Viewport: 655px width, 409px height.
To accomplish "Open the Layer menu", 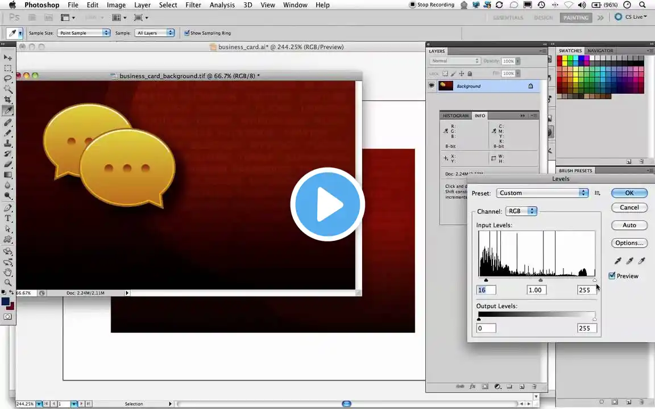I will coord(142,5).
